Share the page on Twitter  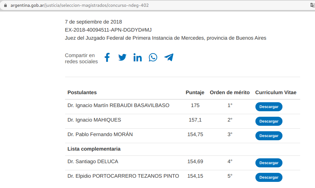[x=122, y=57]
